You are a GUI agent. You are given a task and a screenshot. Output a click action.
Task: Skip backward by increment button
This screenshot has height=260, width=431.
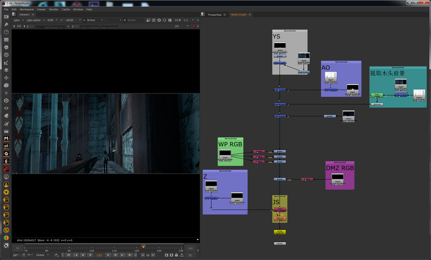click(x=143, y=255)
